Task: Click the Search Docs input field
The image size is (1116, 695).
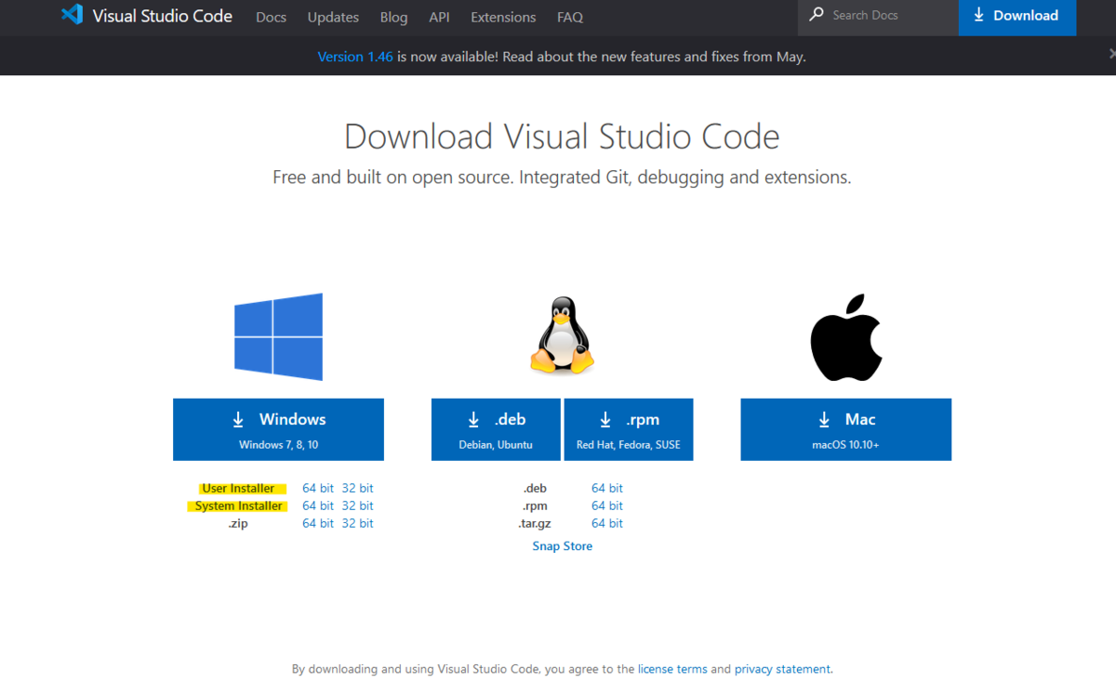Action: (x=878, y=16)
